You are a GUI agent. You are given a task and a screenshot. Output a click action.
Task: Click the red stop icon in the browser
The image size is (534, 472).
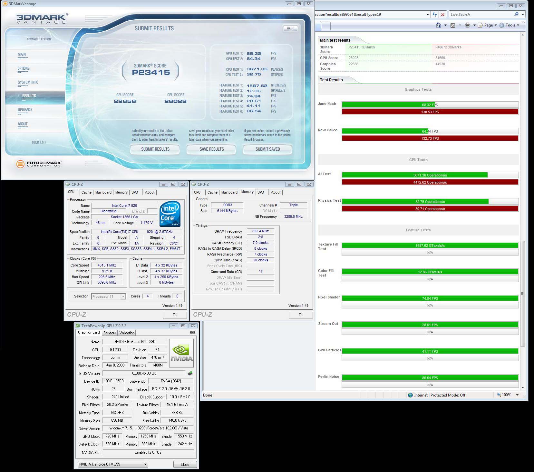(x=443, y=14)
